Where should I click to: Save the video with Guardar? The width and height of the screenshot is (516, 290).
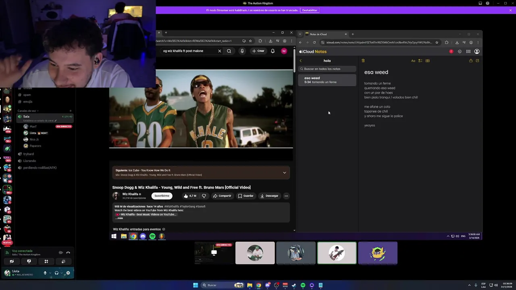click(246, 196)
